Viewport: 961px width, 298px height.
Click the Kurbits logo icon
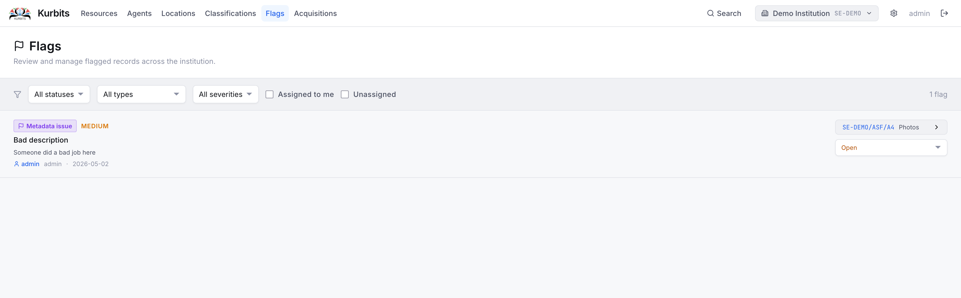click(20, 13)
